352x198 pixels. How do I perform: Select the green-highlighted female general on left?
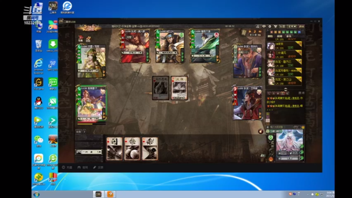pyautogui.click(x=92, y=103)
